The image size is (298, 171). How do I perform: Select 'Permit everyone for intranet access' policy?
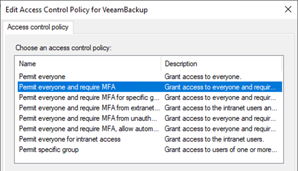(69, 139)
